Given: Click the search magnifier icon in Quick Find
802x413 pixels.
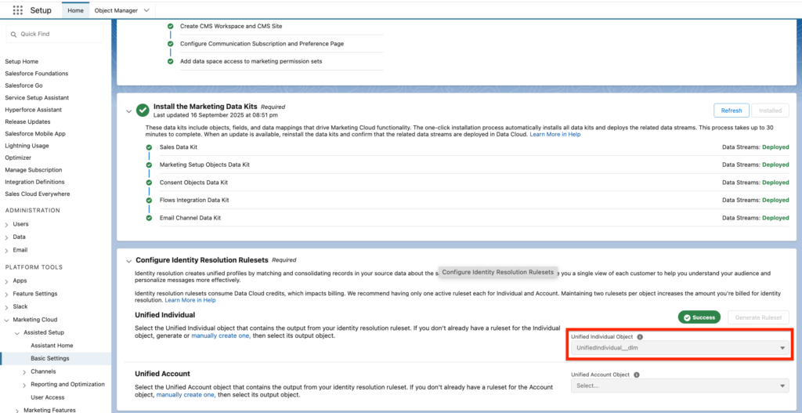Looking at the screenshot, I should (14, 34).
